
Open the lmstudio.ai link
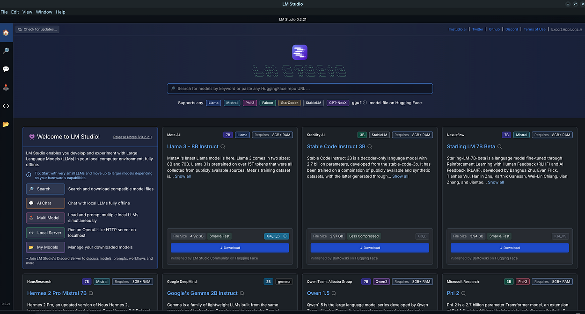457,29
